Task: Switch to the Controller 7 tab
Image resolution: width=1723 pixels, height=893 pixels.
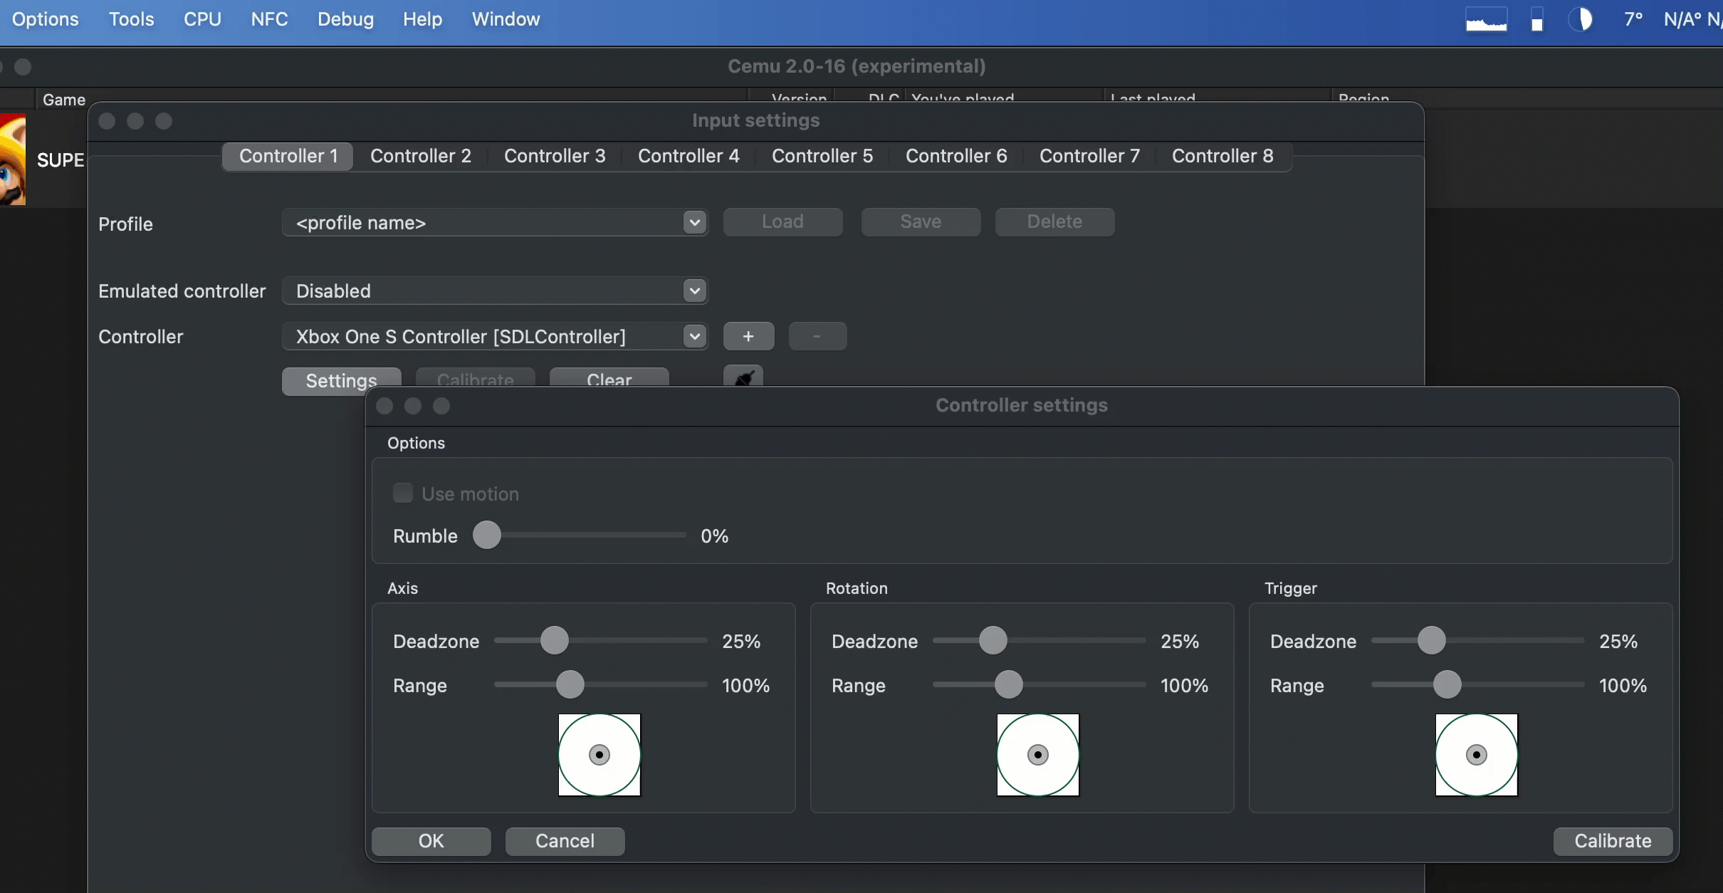Action: pos(1089,156)
